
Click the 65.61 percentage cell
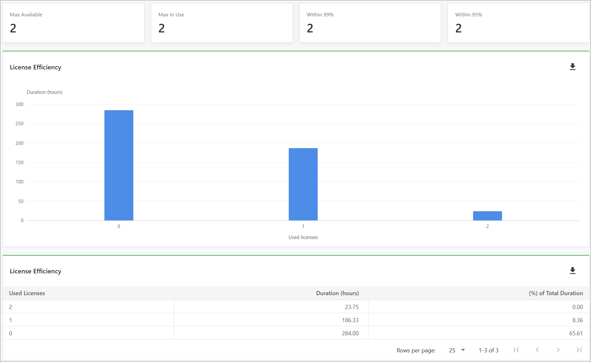pos(479,333)
